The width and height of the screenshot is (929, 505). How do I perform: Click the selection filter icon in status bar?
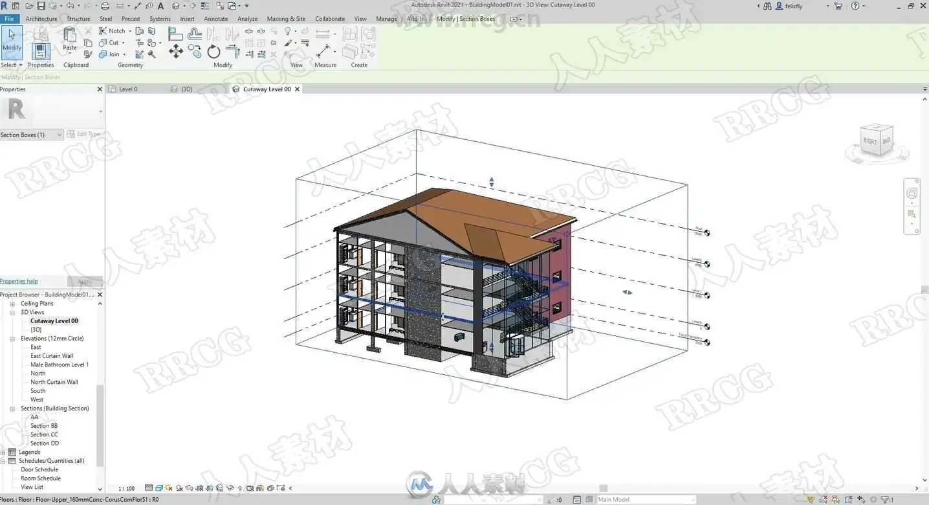click(886, 500)
